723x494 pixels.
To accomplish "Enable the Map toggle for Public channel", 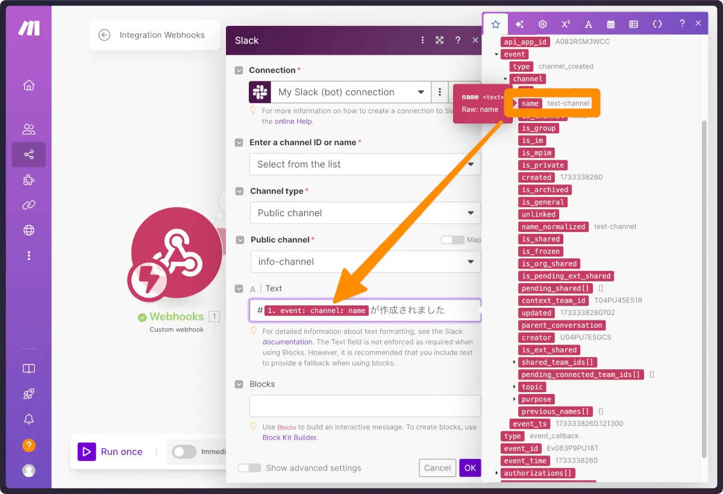I will [452, 240].
